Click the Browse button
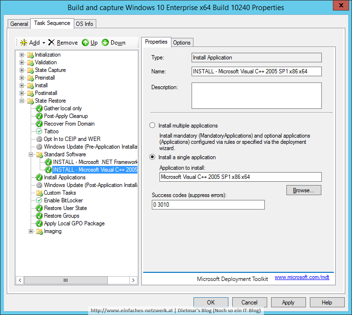The height and width of the screenshot is (315, 352). (304, 190)
